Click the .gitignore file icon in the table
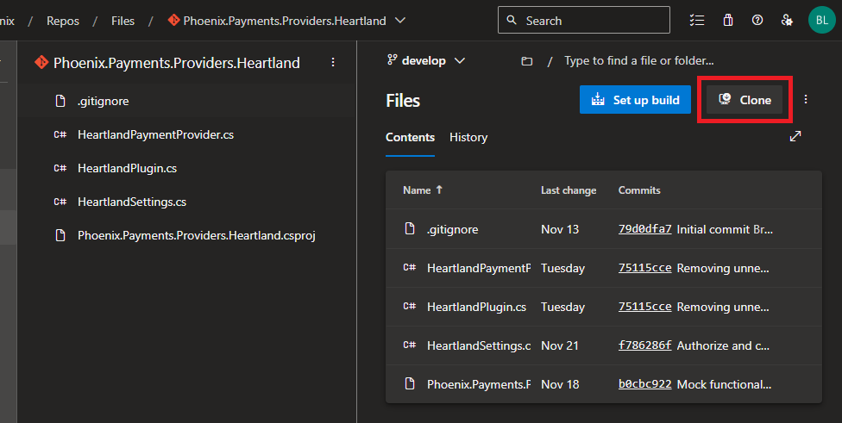 pyautogui.click(x=410, y=229)
